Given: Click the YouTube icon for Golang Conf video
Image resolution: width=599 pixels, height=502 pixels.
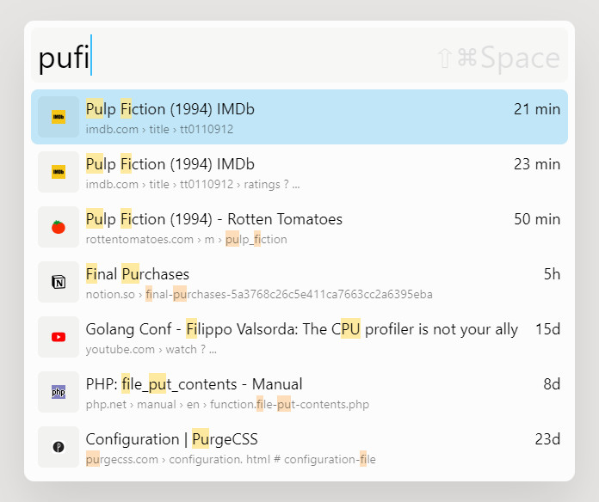Looking at the screenshot, I should [x=59, y=337].
